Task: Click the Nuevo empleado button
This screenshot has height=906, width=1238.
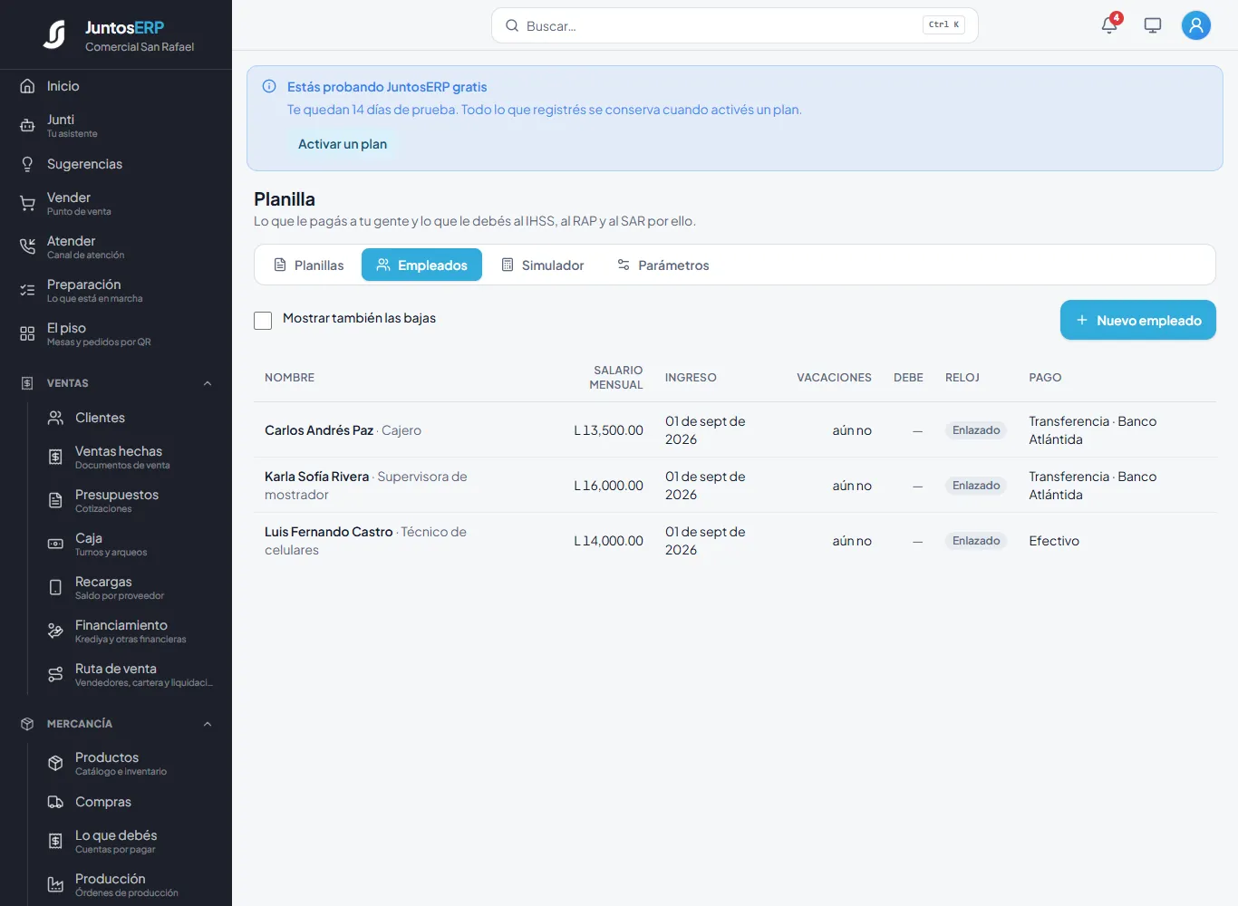Action: point(1138,320)
